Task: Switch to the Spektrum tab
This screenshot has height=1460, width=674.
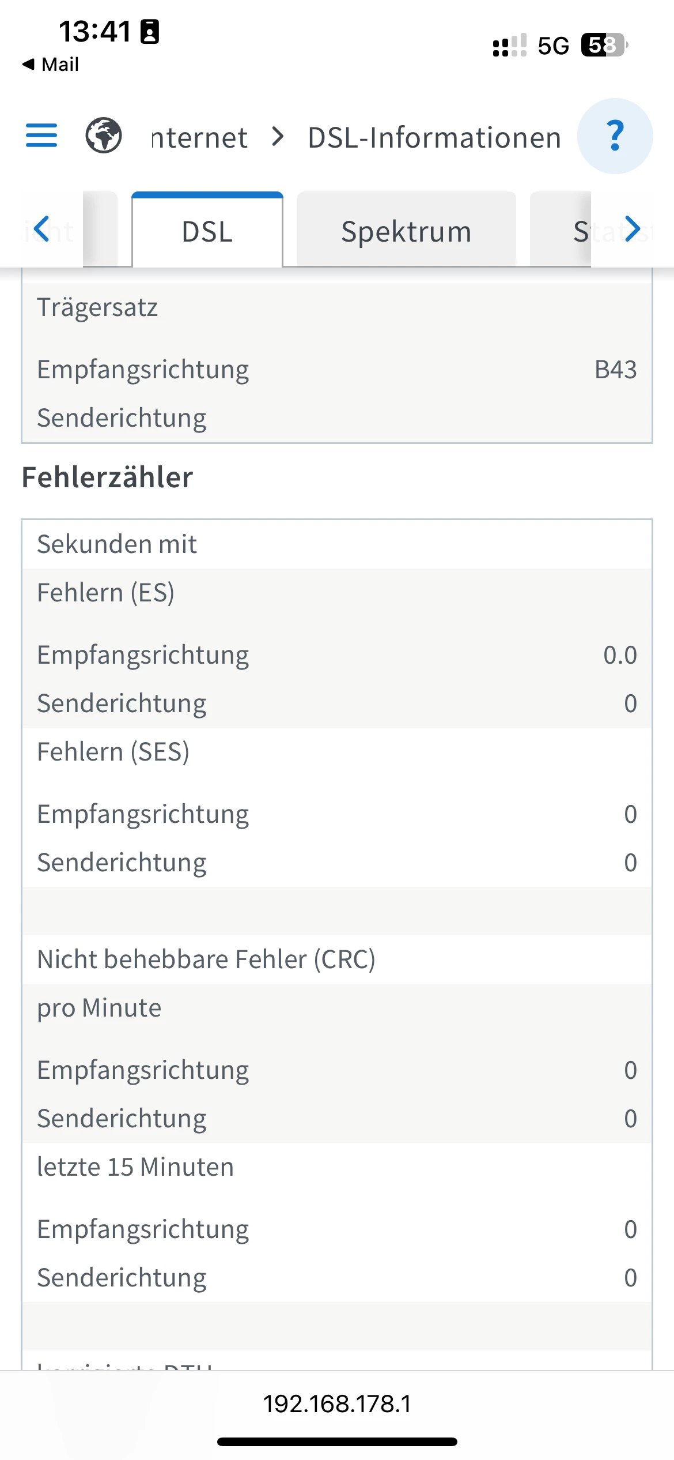Action: pos(406,232)
